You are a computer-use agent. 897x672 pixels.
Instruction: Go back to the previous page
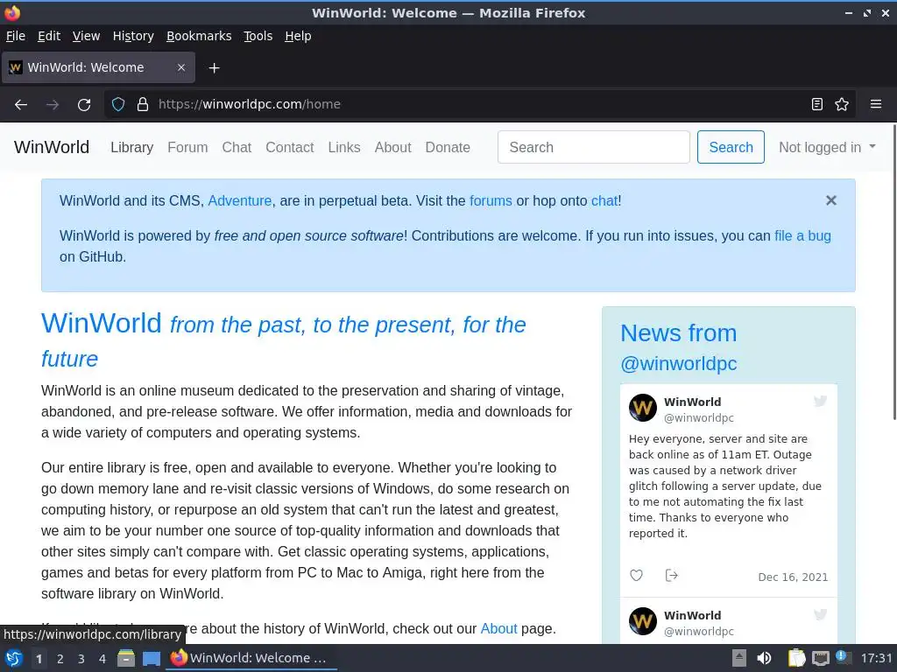(x=21, y=105)
